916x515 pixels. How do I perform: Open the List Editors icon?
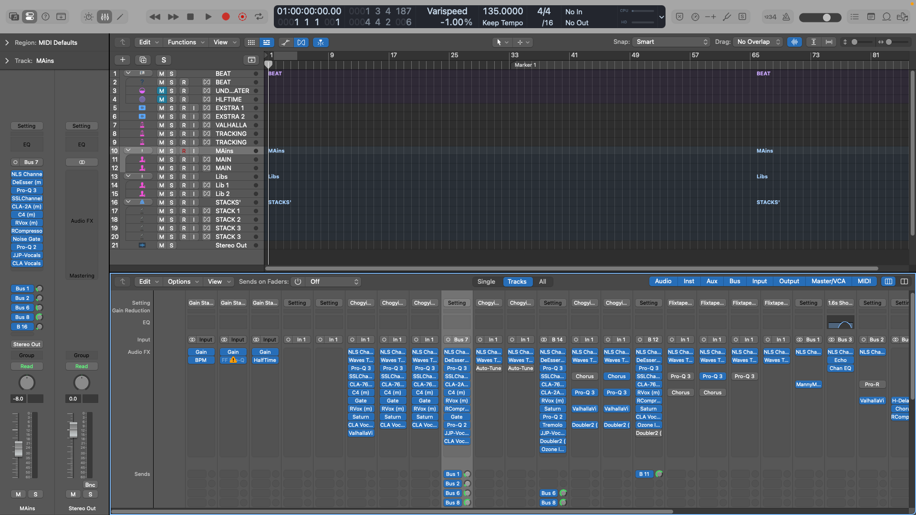point(854,17)
